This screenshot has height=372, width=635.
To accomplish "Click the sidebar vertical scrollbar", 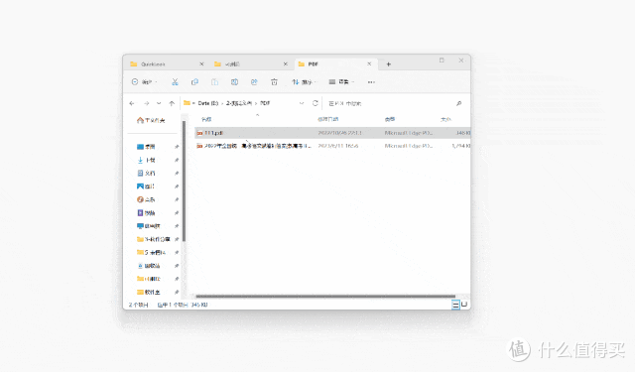I will [184, 181].
